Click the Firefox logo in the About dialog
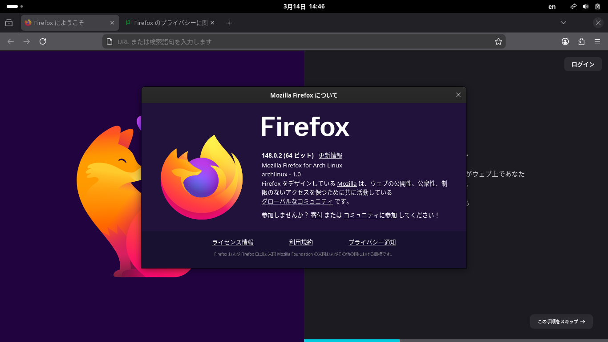 (202, 177)
